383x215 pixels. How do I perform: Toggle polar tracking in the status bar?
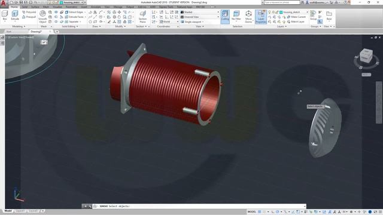pyautogui.click(x=278, y=212)
